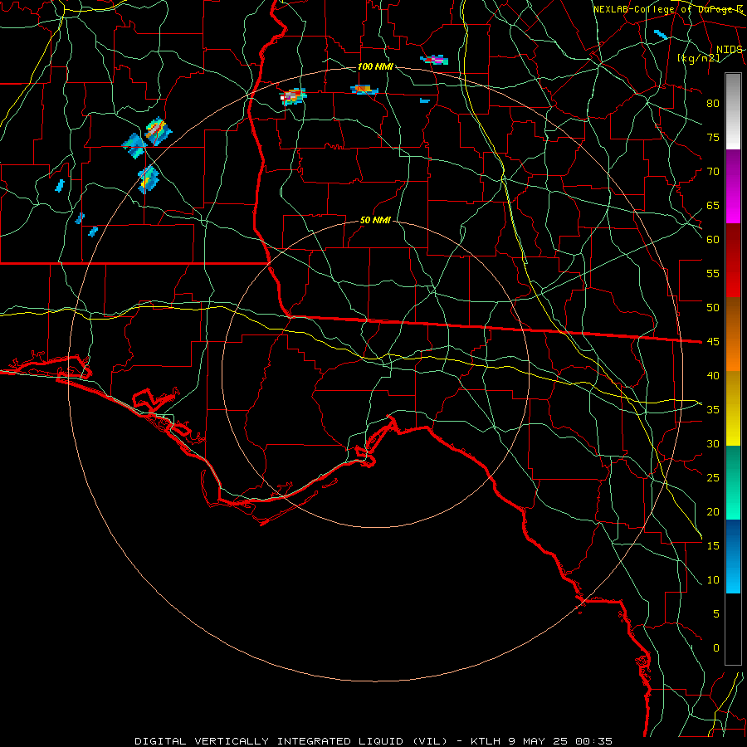The image size is (747, 747).
Task: Click the 60 value on the legend
Action: pyautogui.click(x=713, y=240)
